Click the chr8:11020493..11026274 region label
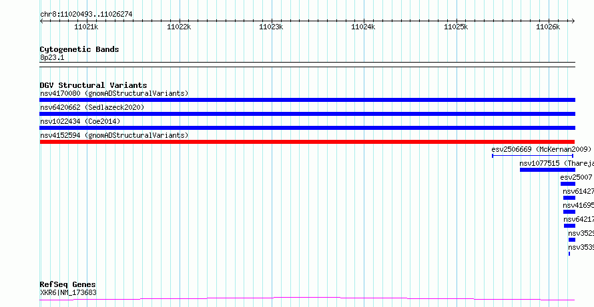This screenshot has width=594, height=307. point(86,15)
